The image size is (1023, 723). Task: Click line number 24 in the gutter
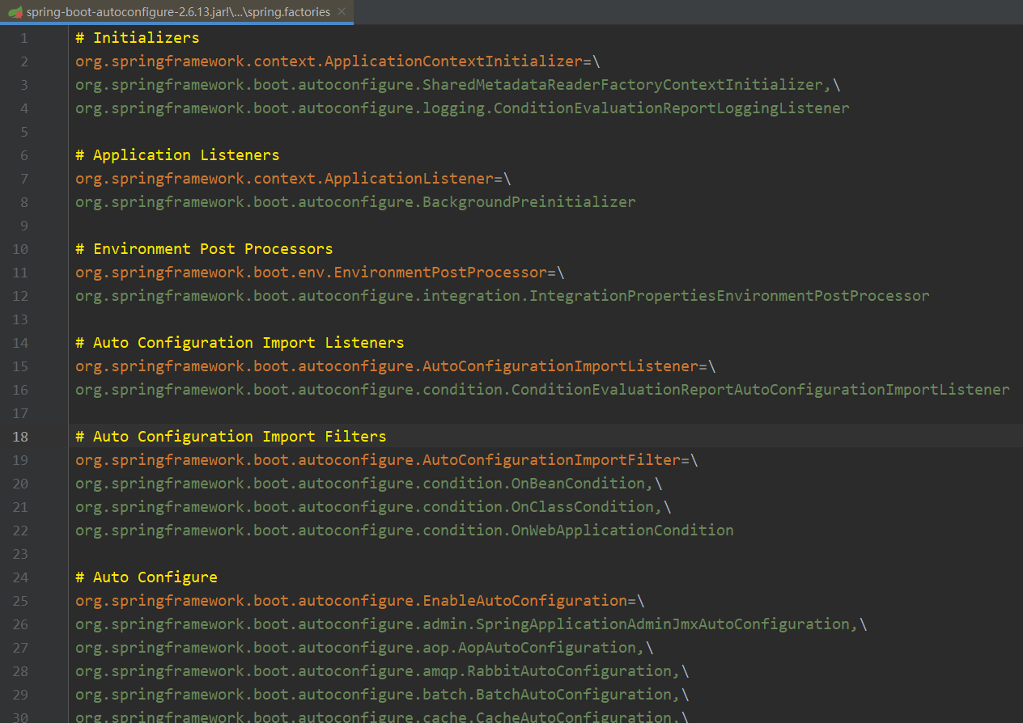tap(20, 577)
